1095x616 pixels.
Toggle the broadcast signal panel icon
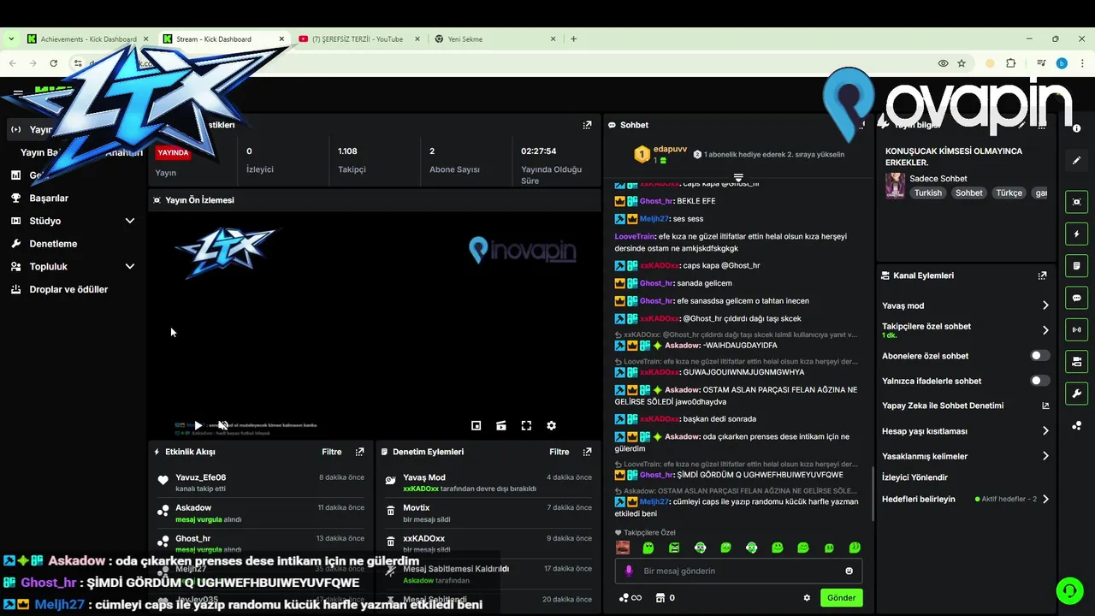(x=1076, y=329)
